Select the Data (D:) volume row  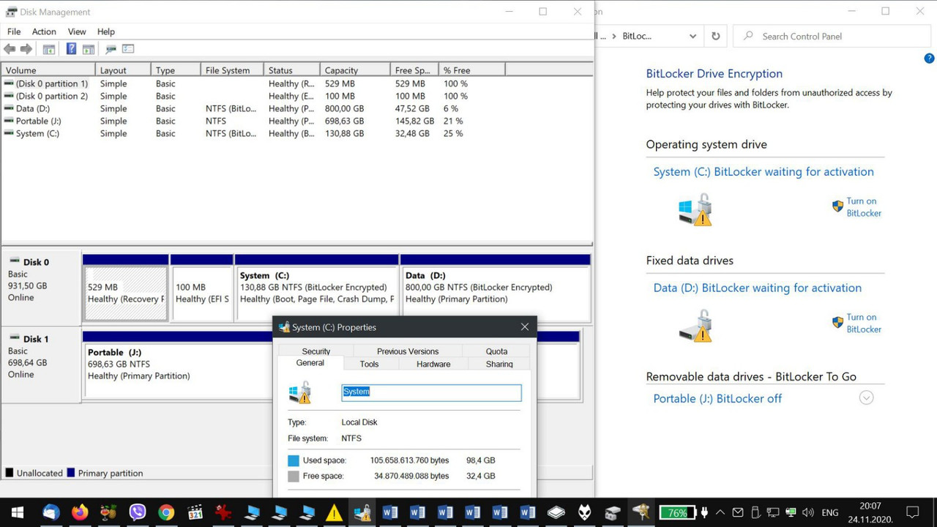point(297,108)
